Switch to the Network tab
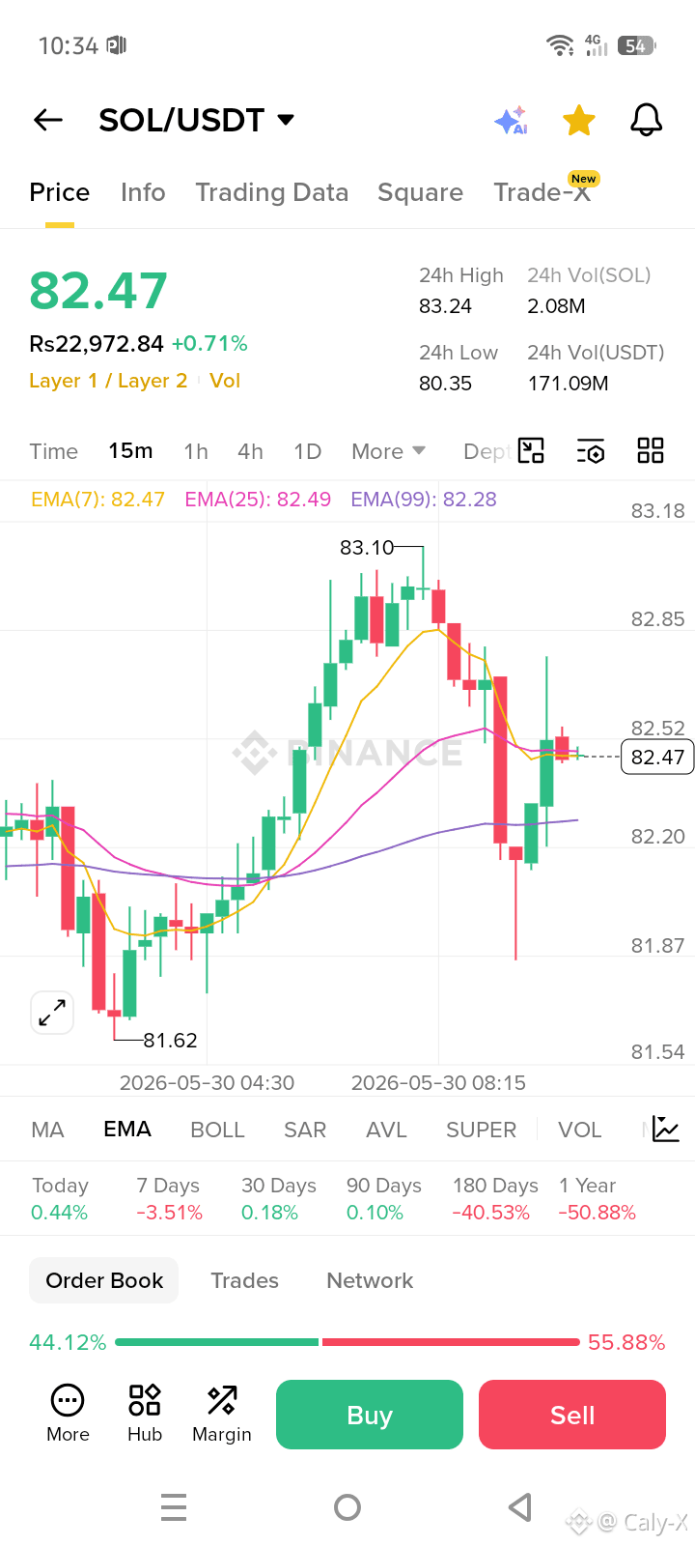The image size is (695, 1546). pyautogui.click(x=370, y=1280)
